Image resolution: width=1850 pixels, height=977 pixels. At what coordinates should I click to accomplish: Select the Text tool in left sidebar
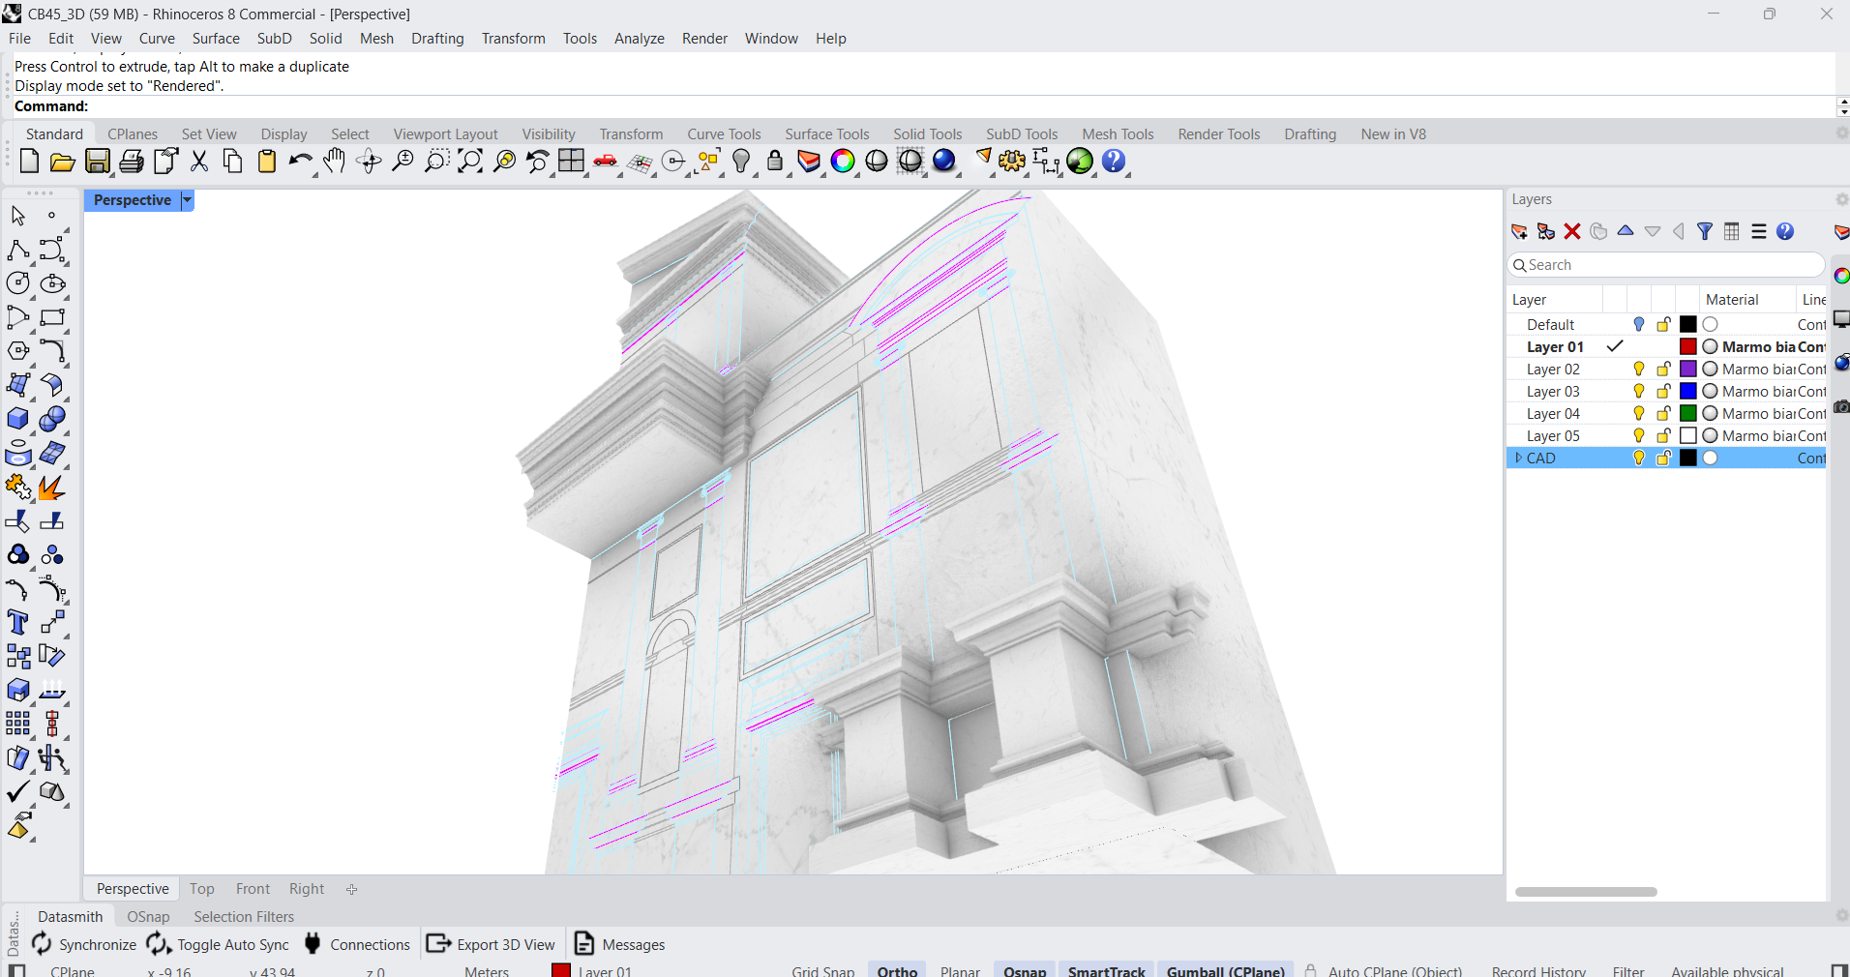coord(17,623)
